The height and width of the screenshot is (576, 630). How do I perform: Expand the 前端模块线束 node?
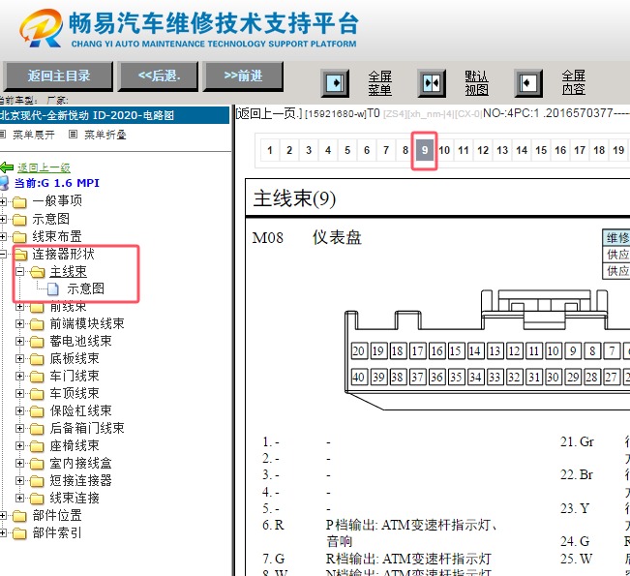pos(19,323)
